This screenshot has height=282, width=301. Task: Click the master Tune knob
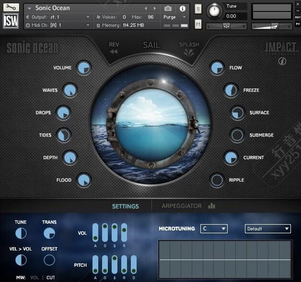214,11
